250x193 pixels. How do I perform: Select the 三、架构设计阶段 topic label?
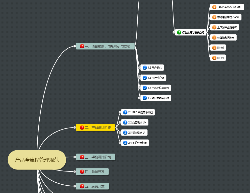[x=98, y=157]
